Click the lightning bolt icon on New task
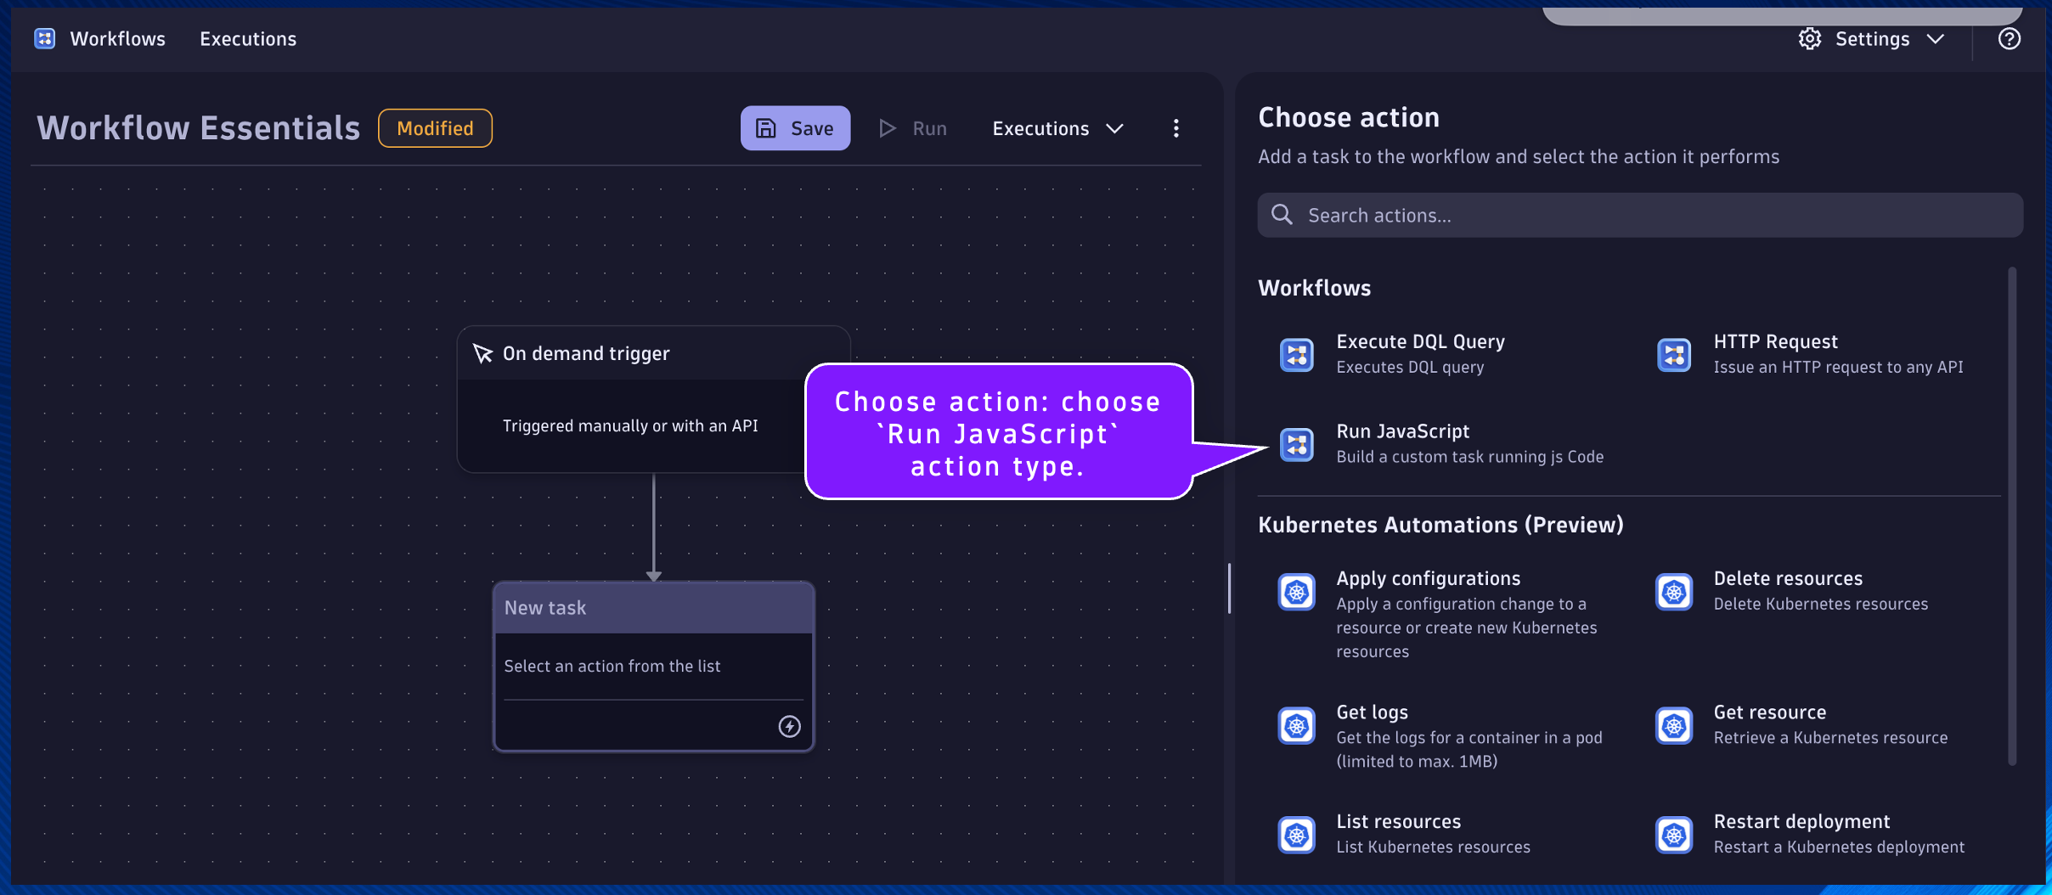 pos(790,726)
